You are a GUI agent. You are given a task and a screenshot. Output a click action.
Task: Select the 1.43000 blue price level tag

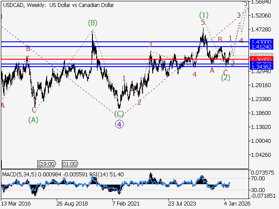point(261,42)
